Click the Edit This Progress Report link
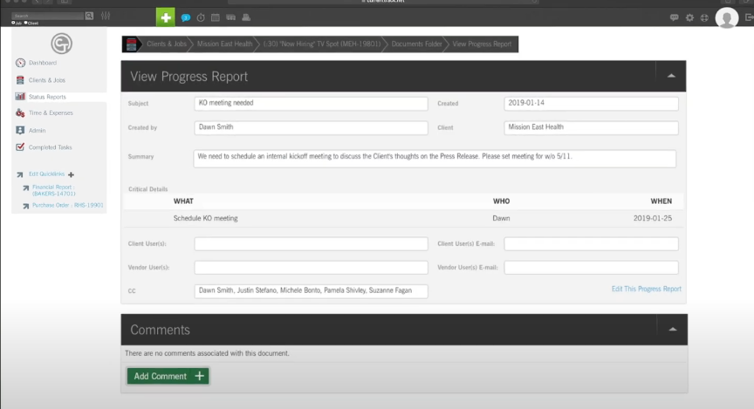The height and width of the screenshot is (409, 754). pos(647,289)
